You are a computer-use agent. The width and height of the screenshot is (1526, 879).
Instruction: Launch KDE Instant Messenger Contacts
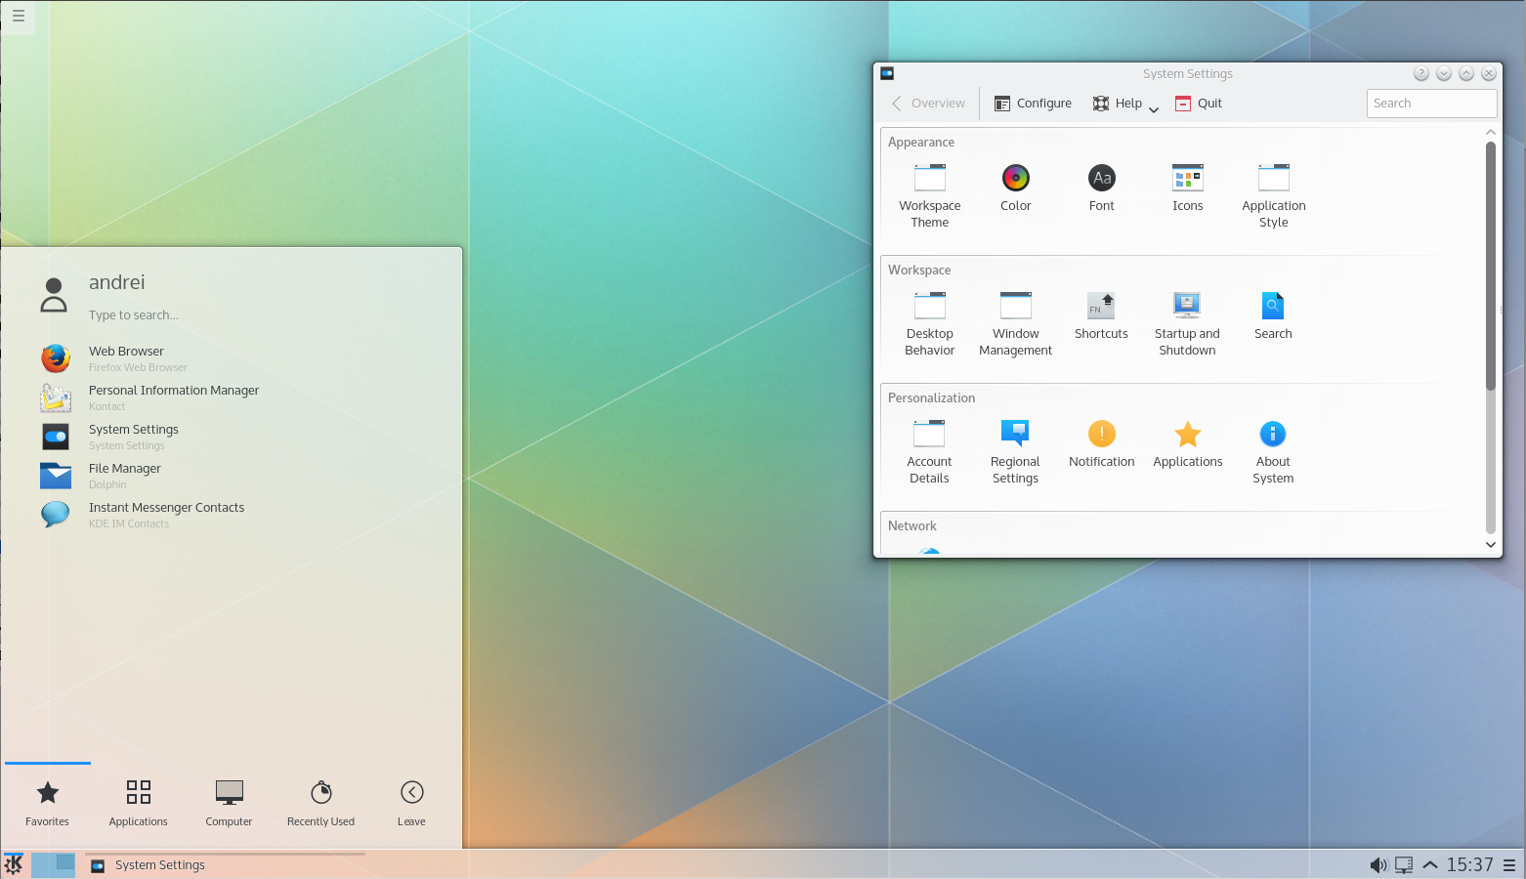231,515
